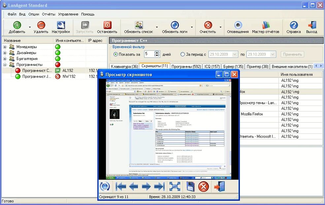Collapse the Программисты group
This screenshot has height=205, width=325.
pyautogui.click(x=5, y=65)
